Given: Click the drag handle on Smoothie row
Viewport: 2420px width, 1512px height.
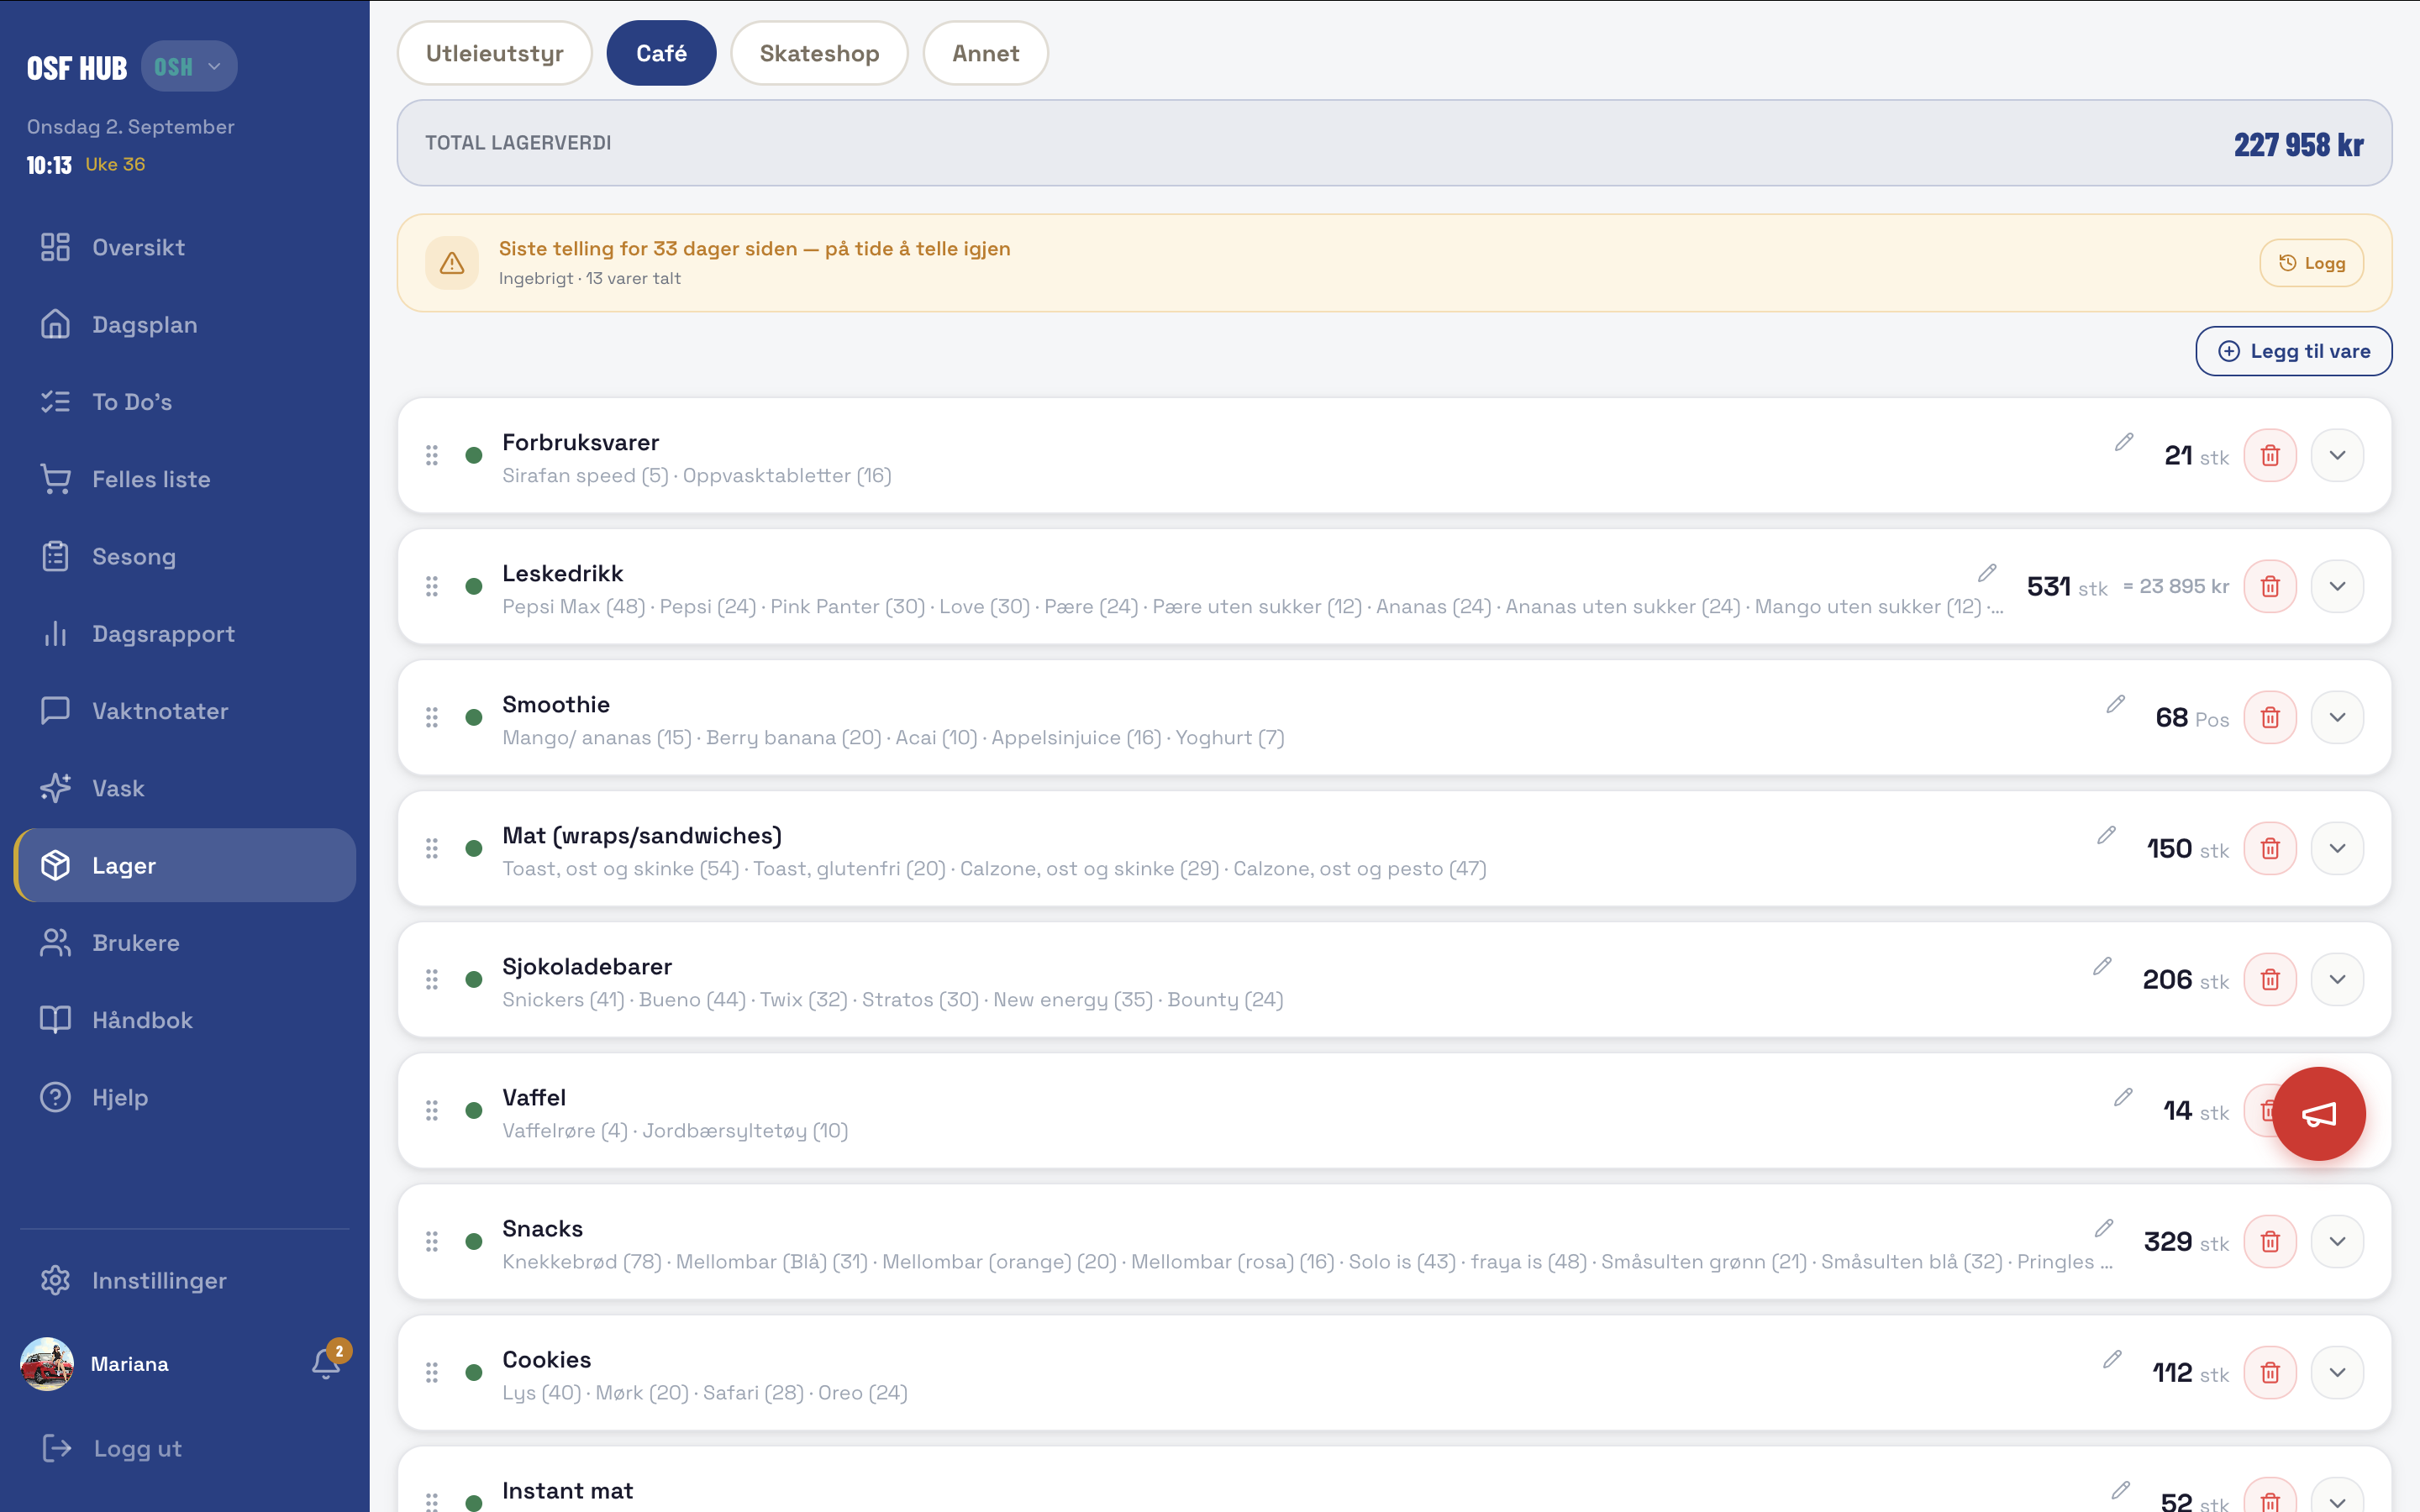Looking at the screenshot, I should (x=432, y=717).
